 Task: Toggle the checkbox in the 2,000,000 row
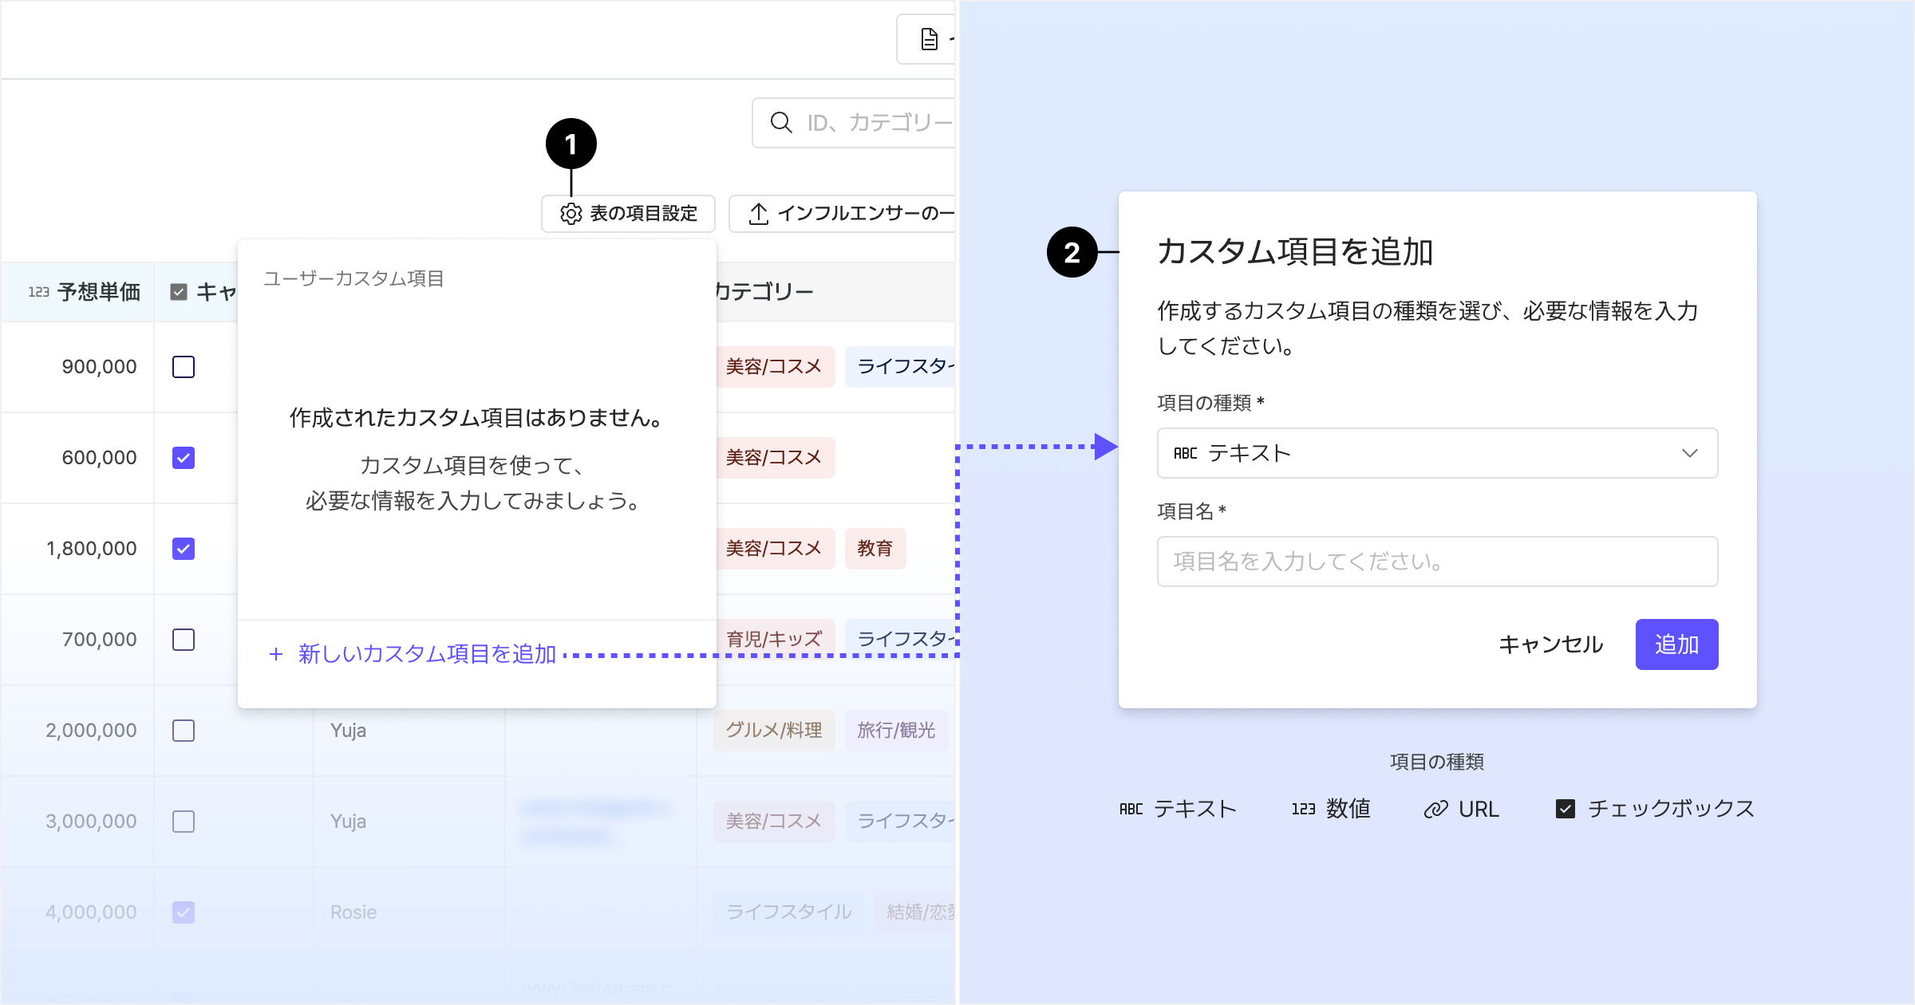(x=184, y=731)
